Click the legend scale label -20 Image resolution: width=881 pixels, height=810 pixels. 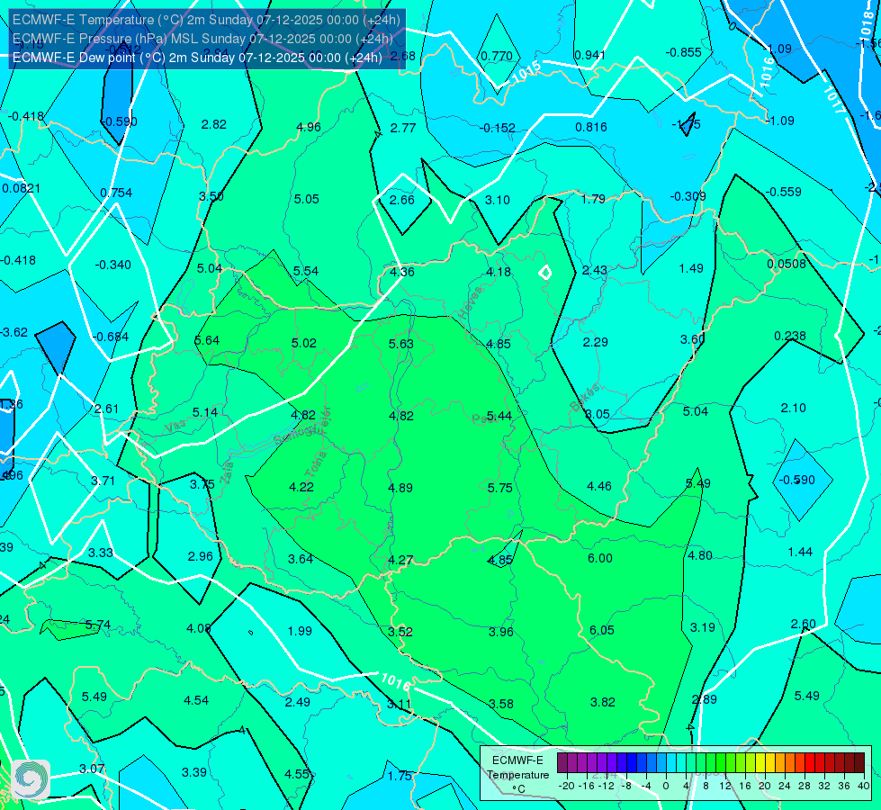click(567, 786)
